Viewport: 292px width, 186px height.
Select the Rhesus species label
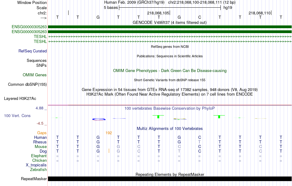(40, 142)
